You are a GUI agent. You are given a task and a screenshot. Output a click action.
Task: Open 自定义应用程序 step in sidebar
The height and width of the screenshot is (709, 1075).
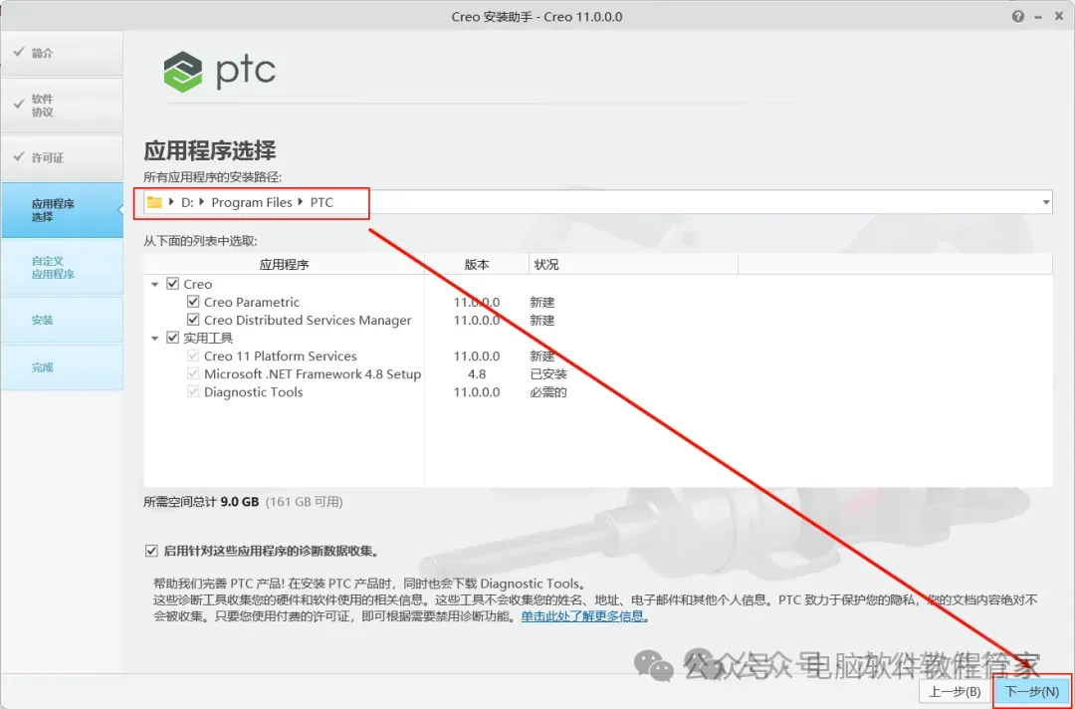[x=63, y=268]
